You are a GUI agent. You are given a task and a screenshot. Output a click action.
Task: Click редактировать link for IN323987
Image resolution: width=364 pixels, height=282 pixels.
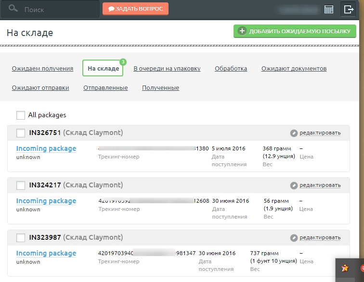coord(320,237)
